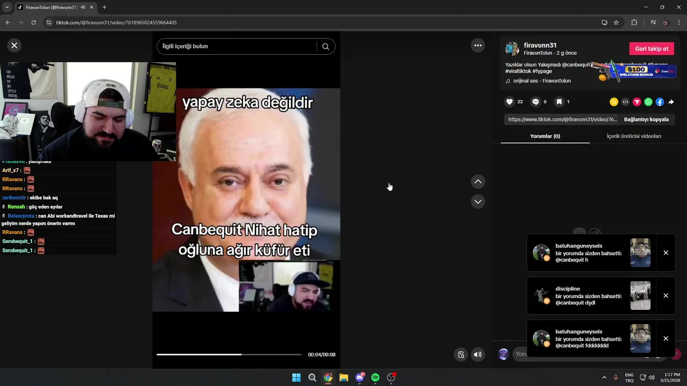Expand system tray hidden icons chevron

[x=604, y=377]
